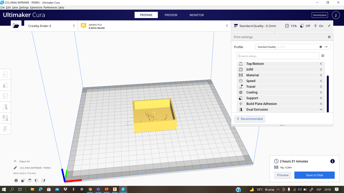This screenshot has width=344, height=193.
Task: Open the user account avatar J
Action: click(336, 15)
